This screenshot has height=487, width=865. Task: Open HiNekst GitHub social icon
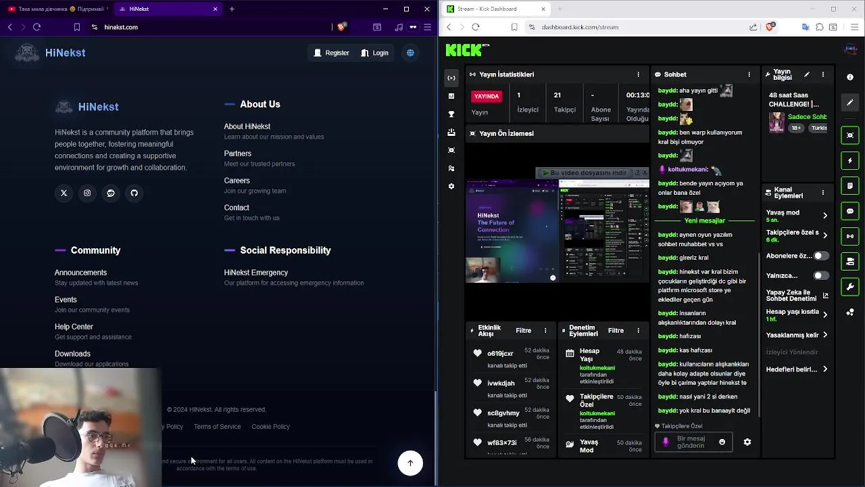pyautogui.click(x=134, y=193)
